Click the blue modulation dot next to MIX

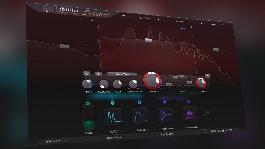click(x=91, y=92)
